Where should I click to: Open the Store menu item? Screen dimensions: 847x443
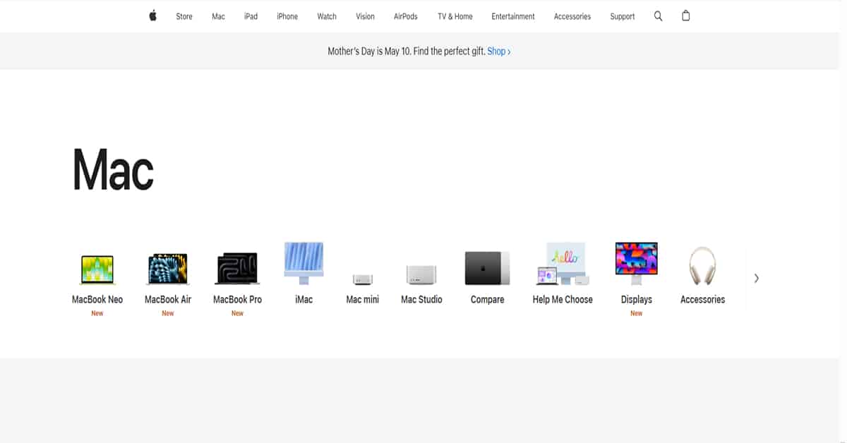pos(184,16)
